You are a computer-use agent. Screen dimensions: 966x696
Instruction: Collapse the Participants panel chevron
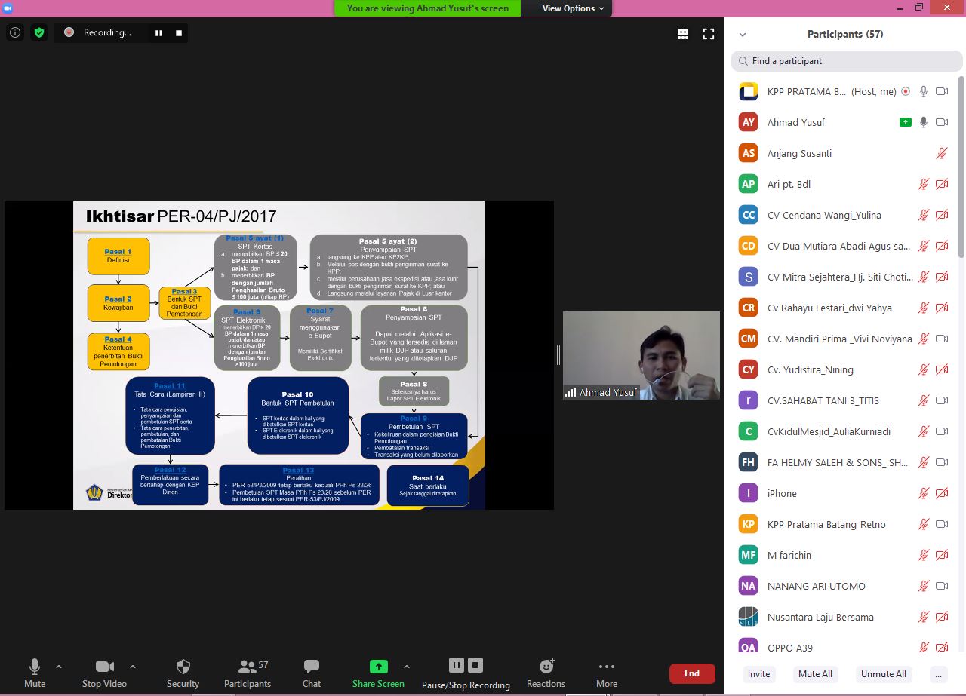tap(743, 35)
